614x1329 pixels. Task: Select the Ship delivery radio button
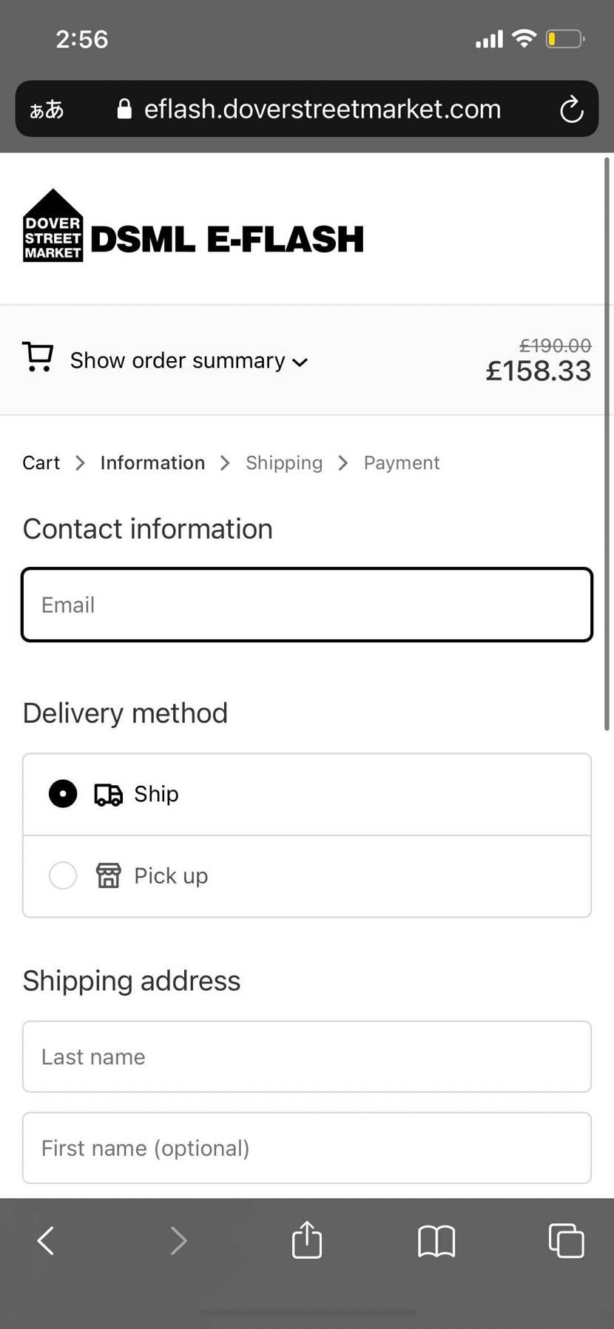click(x=63, y=794)
